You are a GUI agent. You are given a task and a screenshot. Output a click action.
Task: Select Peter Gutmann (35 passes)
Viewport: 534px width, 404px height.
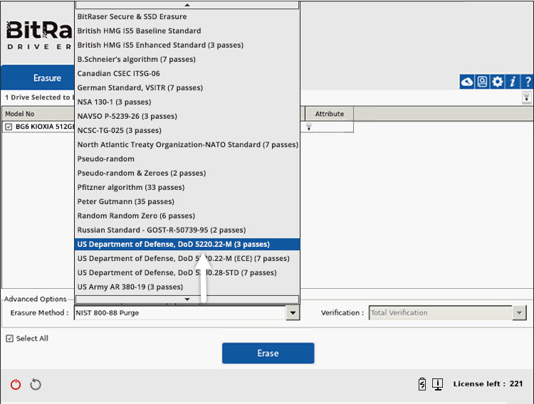pyautogui.click(x=187, y=202)
